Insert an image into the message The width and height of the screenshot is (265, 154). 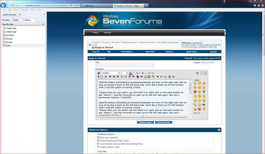149,77
